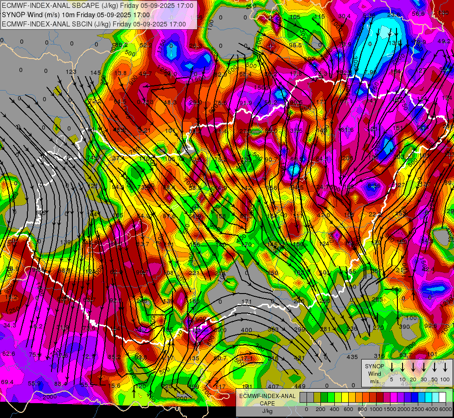Click the map value 363
Image resolution: width=454 pixels, height=418 pixels.
pyautogui.click(x=273, y=330)
